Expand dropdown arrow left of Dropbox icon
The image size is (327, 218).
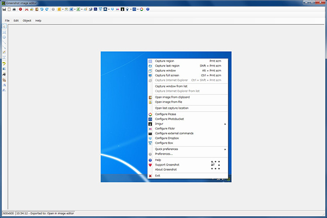pos(109,9)
